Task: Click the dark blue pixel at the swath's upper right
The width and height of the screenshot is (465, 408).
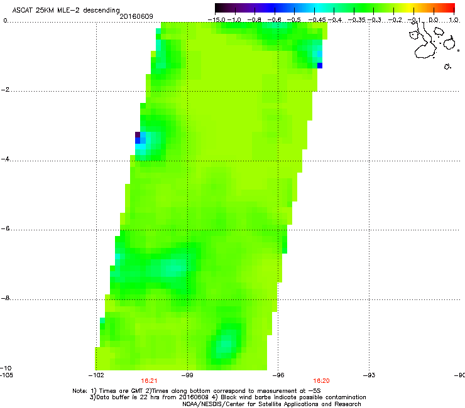Action: [320, 65]
